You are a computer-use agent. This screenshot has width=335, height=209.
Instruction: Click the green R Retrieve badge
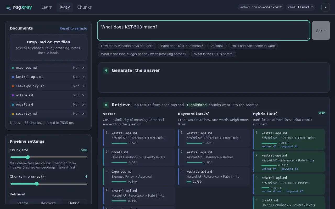(106, 105)
